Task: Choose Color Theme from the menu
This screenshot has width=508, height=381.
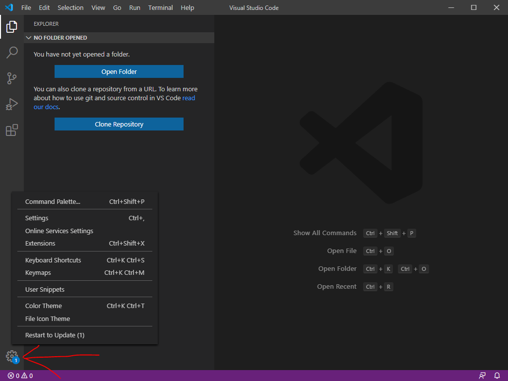Action: click(85, 306)
